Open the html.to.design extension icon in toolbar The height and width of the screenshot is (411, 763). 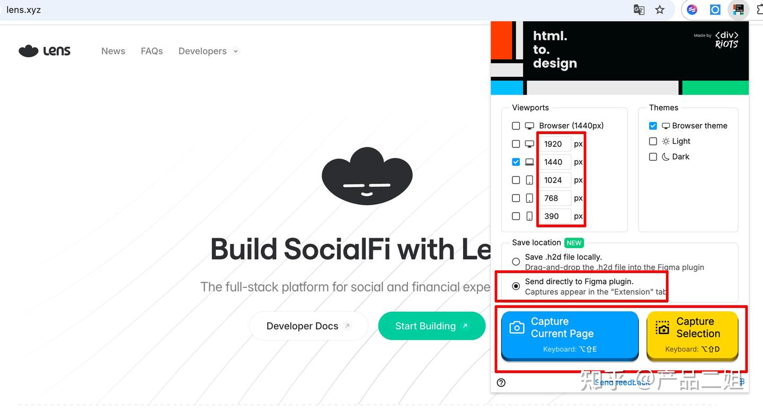tap(738, 10)
